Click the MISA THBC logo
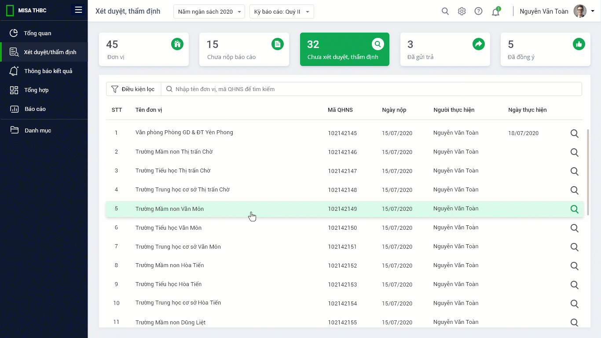 tap(26, 11)
